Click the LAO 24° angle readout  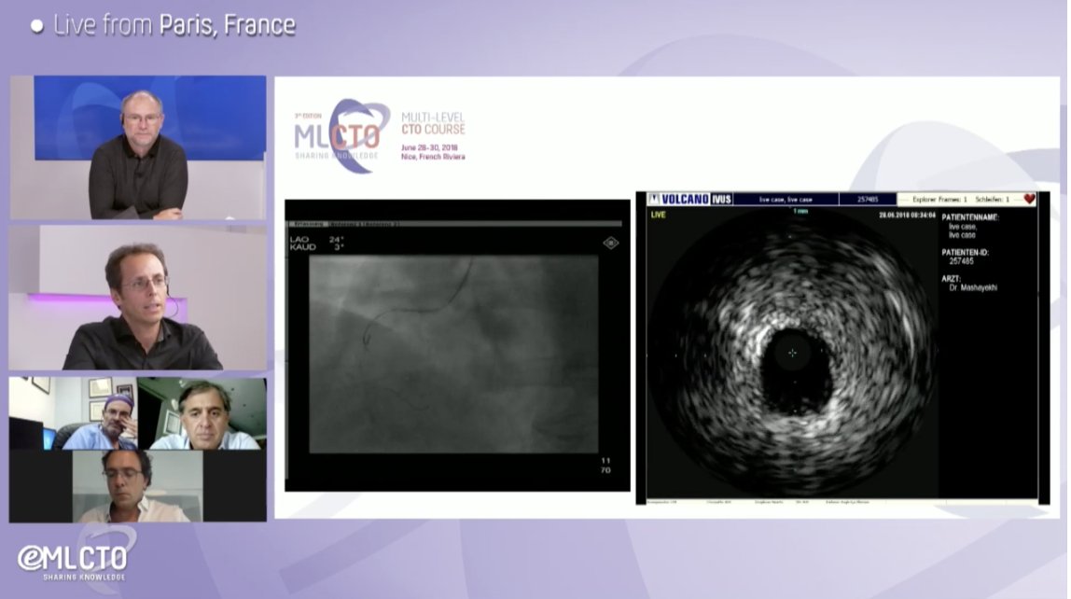(x=317, y=240)
